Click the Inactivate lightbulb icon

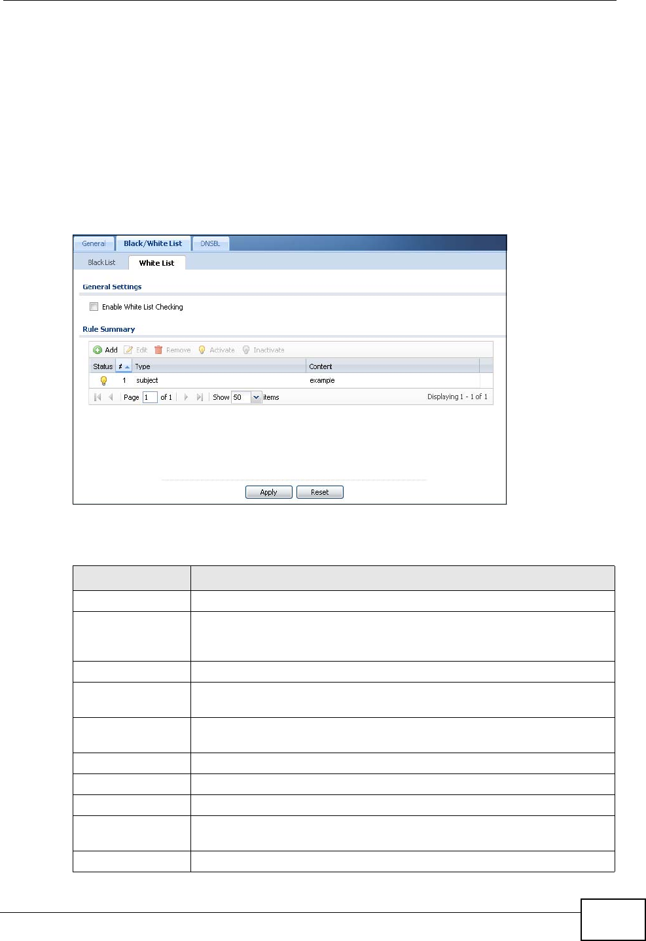(x=246, y=350)
